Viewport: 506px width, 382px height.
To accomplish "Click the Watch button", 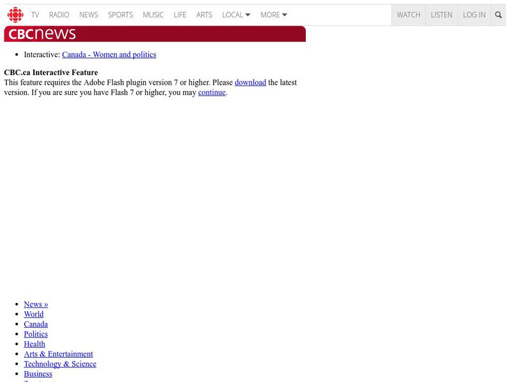I will [x=408, y=15].
